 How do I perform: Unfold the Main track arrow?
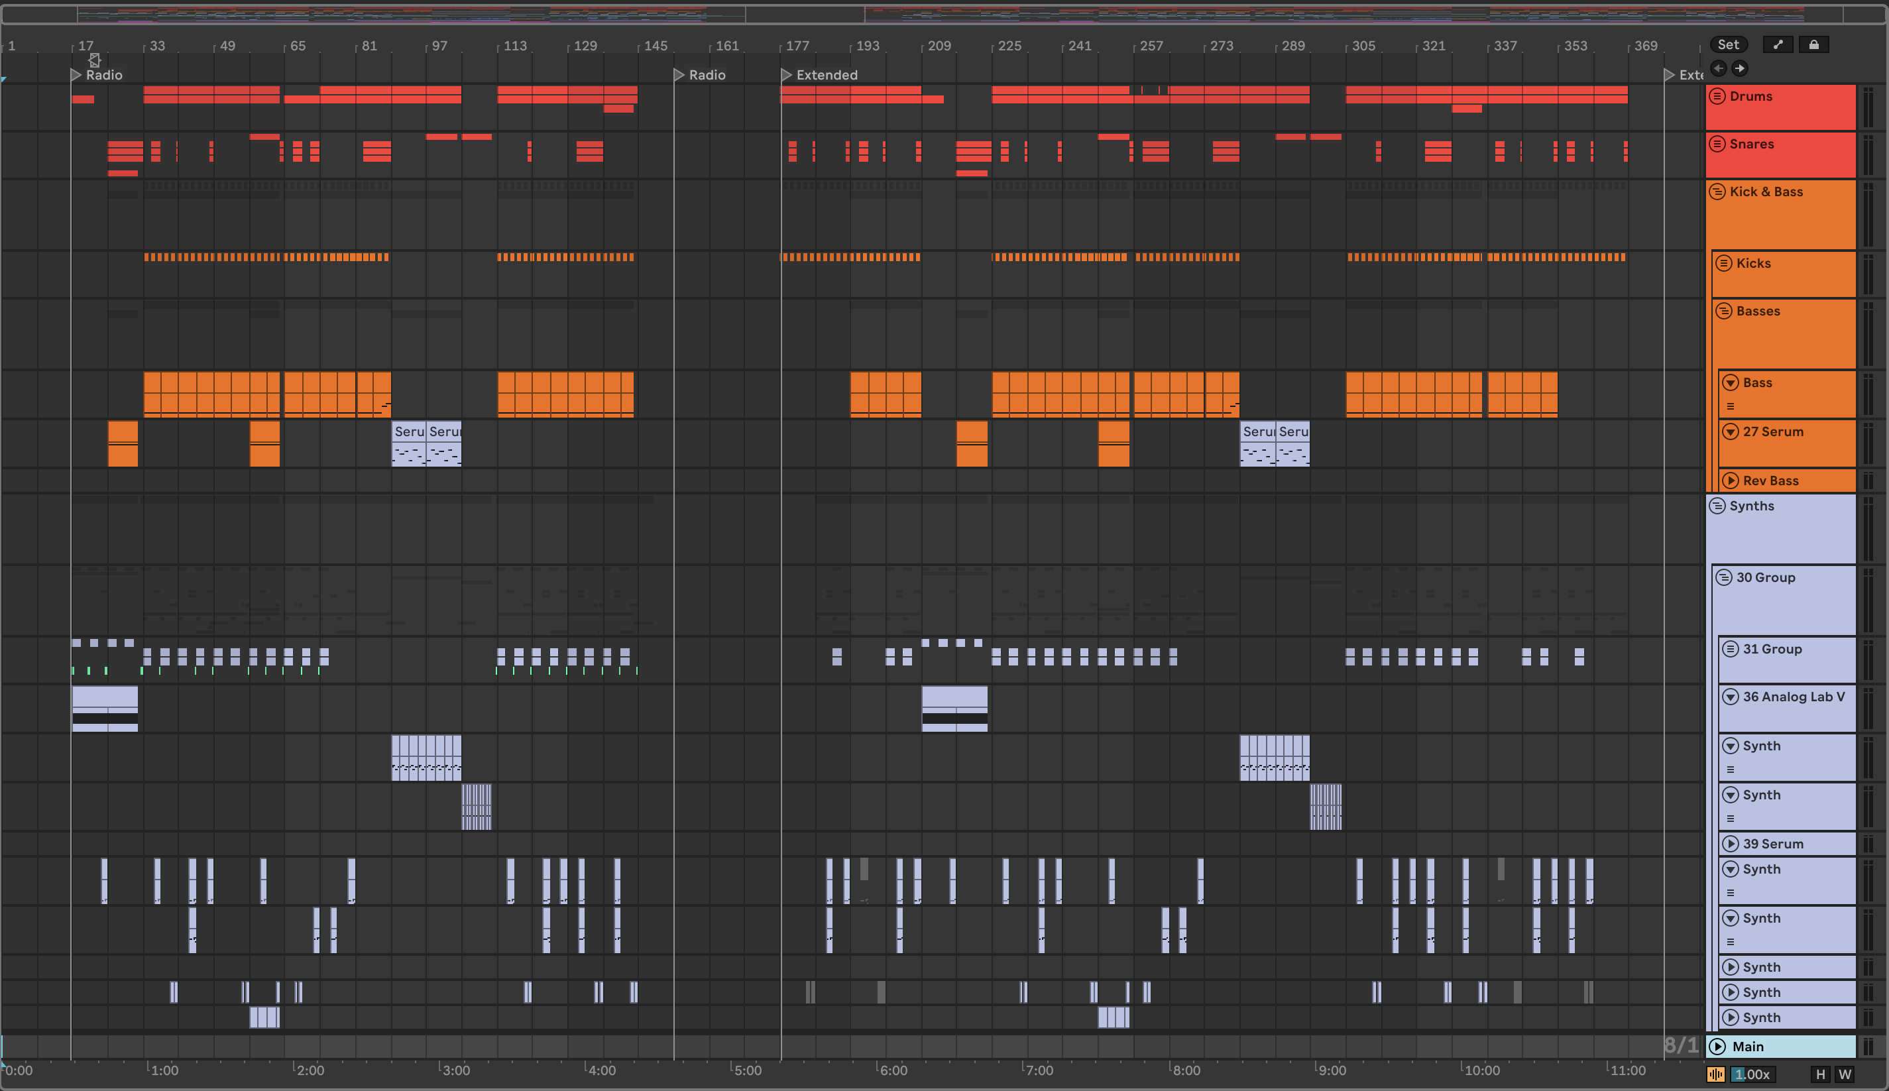pyautogui.click(x=1718, y=1047)
